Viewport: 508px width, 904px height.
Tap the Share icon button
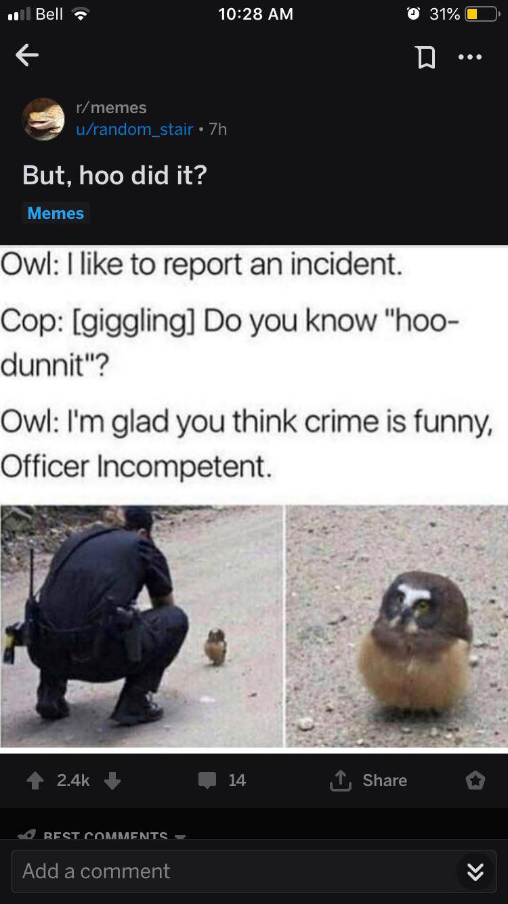[368, 781]
